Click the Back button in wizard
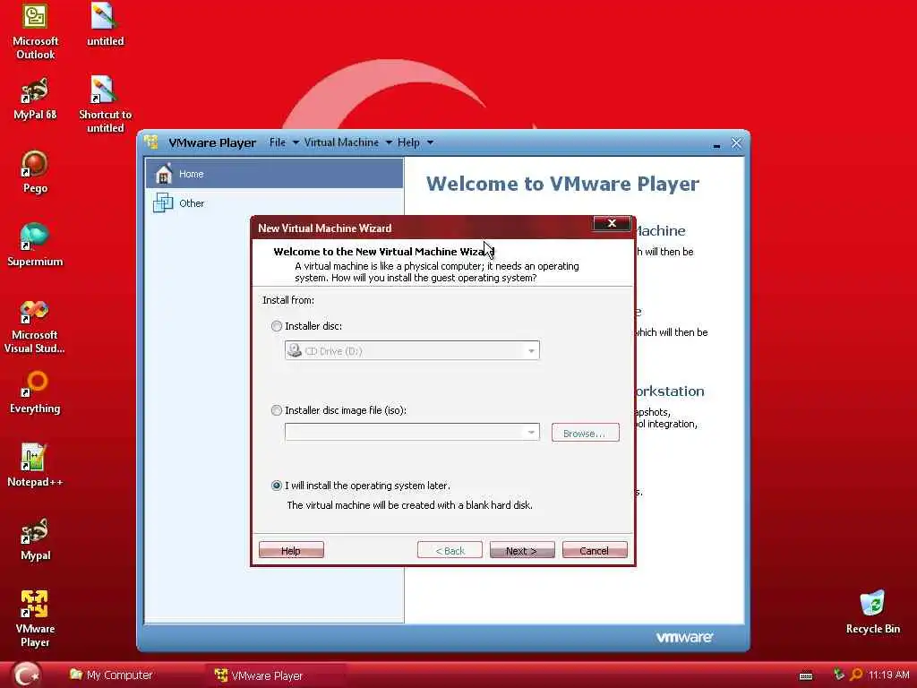 pyautogui.click(x=450, y=550)
